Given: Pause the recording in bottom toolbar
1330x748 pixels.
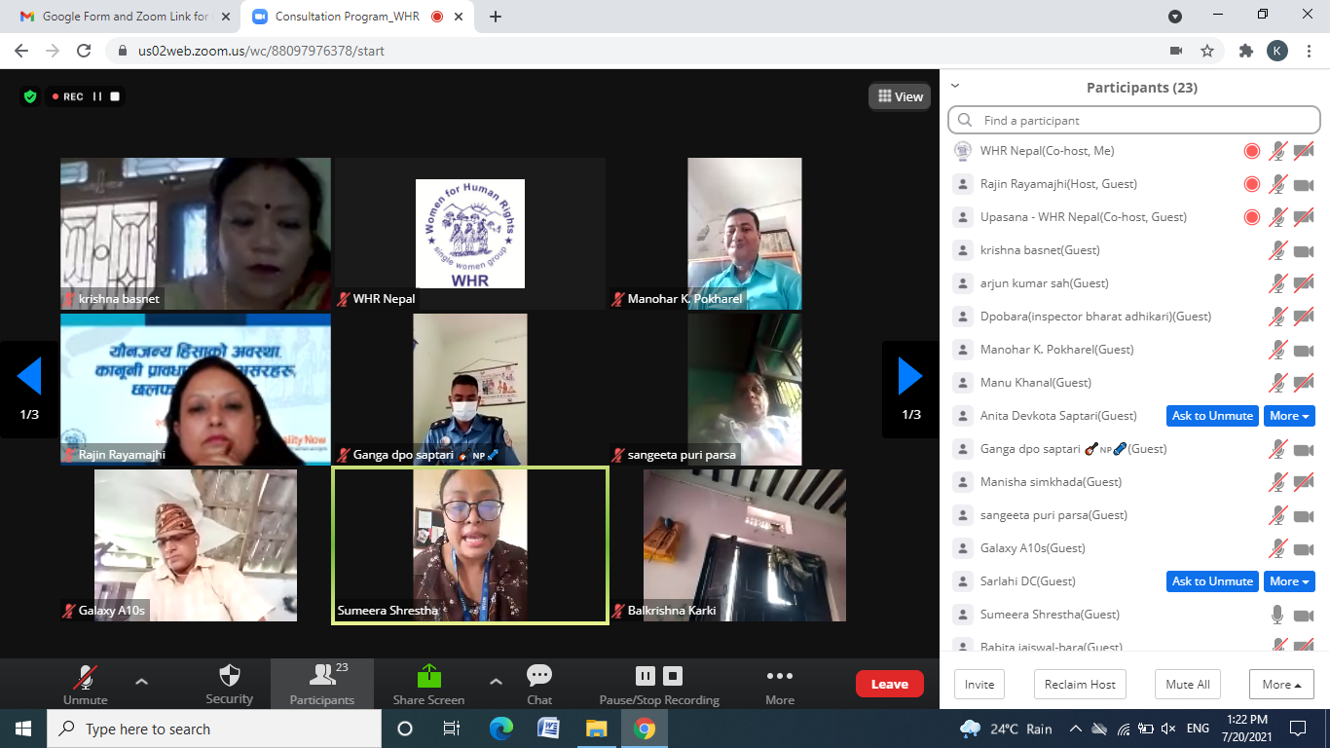Looking at the screenshot, I should (x=646, y=676).
